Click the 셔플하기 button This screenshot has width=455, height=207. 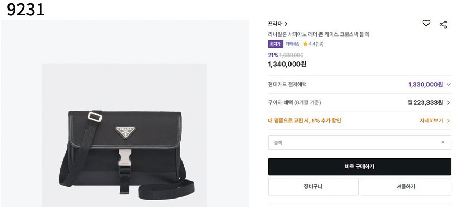click(406, 187)
